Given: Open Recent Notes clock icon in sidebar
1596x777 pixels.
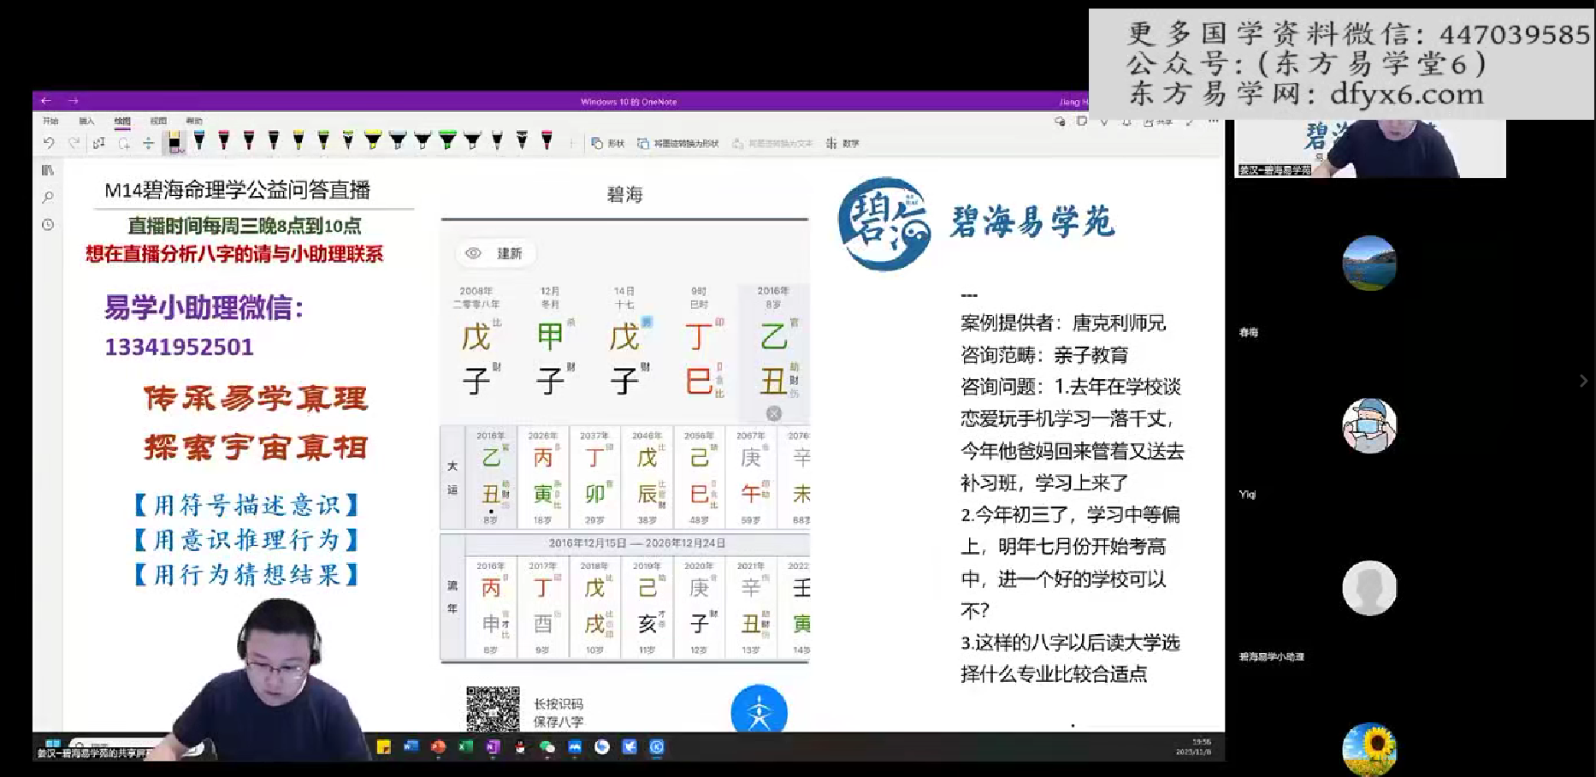Looking at the screenshot, I should click(48, 225).
